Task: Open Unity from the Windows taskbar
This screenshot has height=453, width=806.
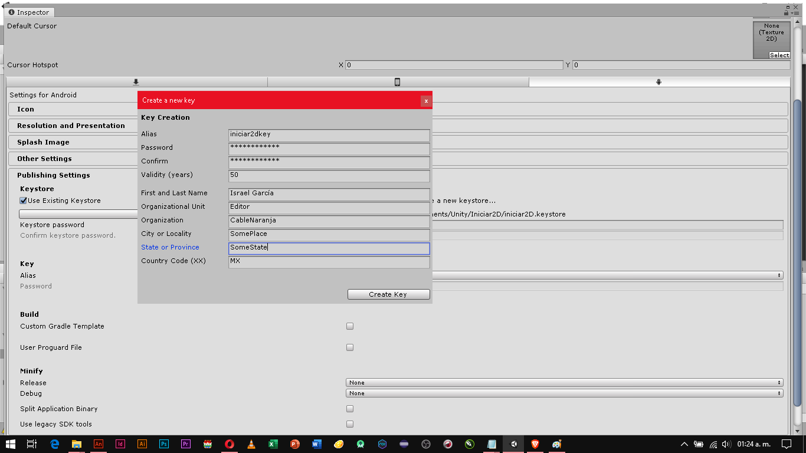Action: click(513, 444)
